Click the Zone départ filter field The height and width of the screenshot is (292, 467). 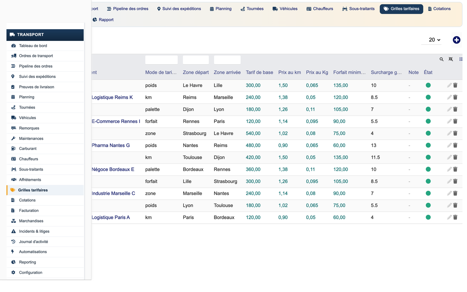(196, 60)
